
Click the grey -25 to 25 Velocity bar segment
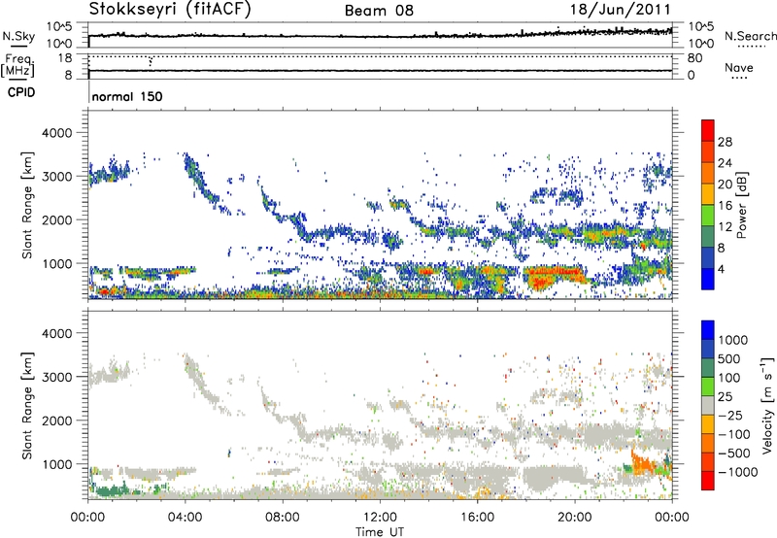pos(708,406)
